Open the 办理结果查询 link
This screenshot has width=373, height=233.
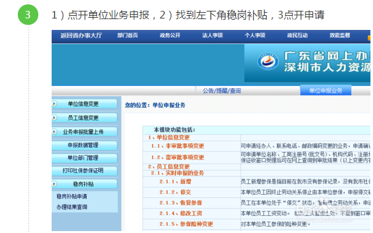pyautogui.click(x=71, y=207)
